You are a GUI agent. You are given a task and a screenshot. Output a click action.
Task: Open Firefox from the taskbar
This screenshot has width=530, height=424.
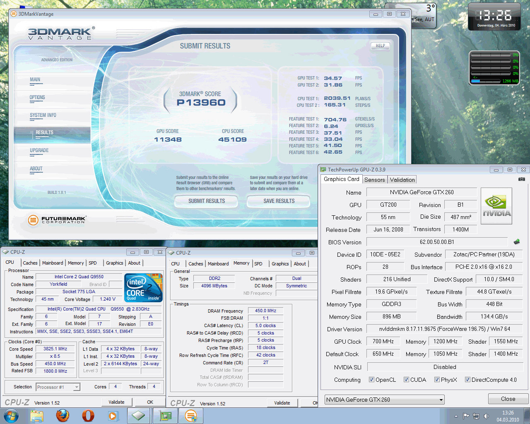coord(63,415)
